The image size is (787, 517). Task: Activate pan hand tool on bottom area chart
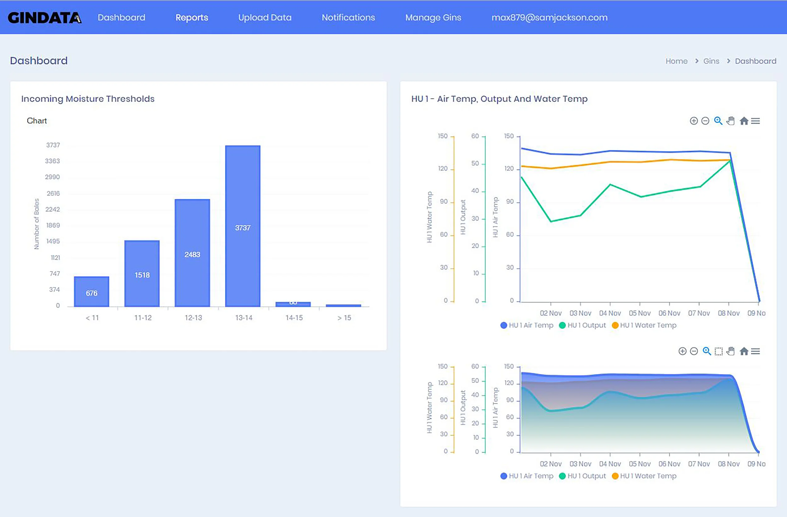point(731,351)
